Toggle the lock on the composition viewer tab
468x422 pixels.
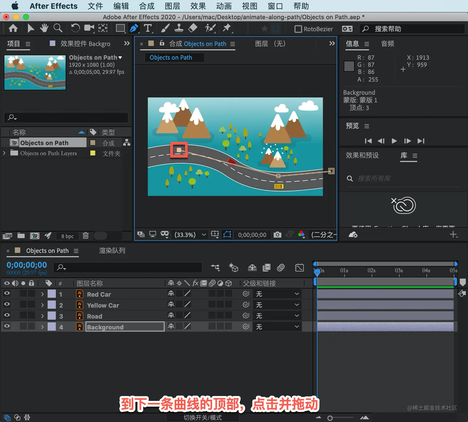click(x=162, y=43)
